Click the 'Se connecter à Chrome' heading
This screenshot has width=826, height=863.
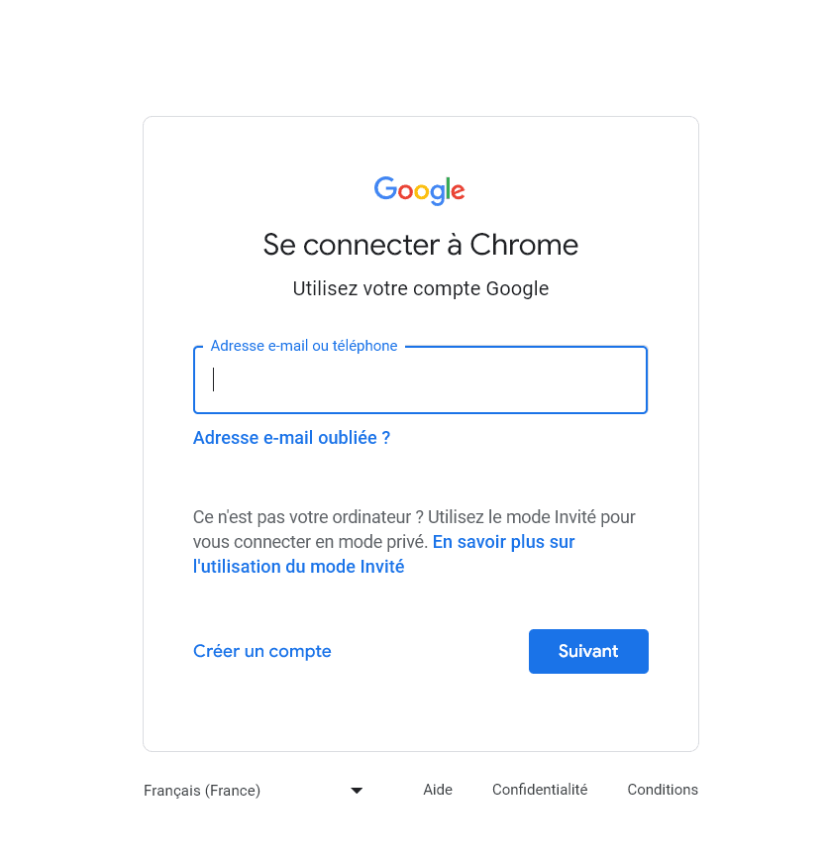[x=421, y=245]
